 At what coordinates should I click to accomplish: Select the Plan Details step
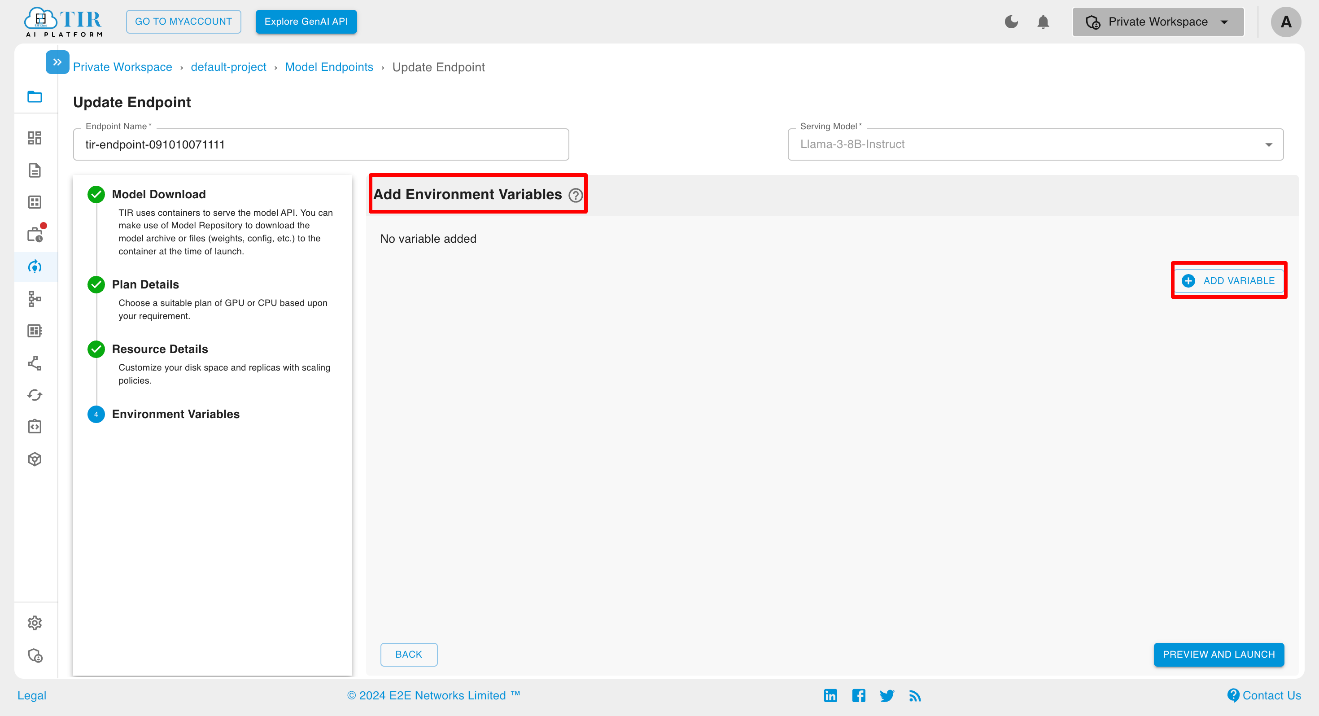click(x=145, y=284)
